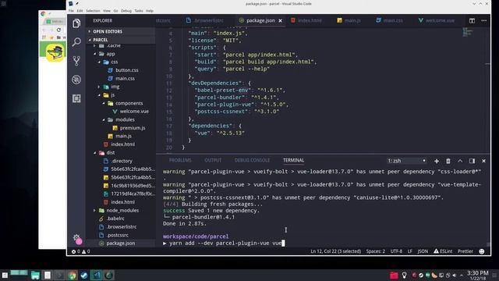This screenshot has width=499, height=281.
Task: Open the Manage gear in activity bar
Action: coord(76,237)
